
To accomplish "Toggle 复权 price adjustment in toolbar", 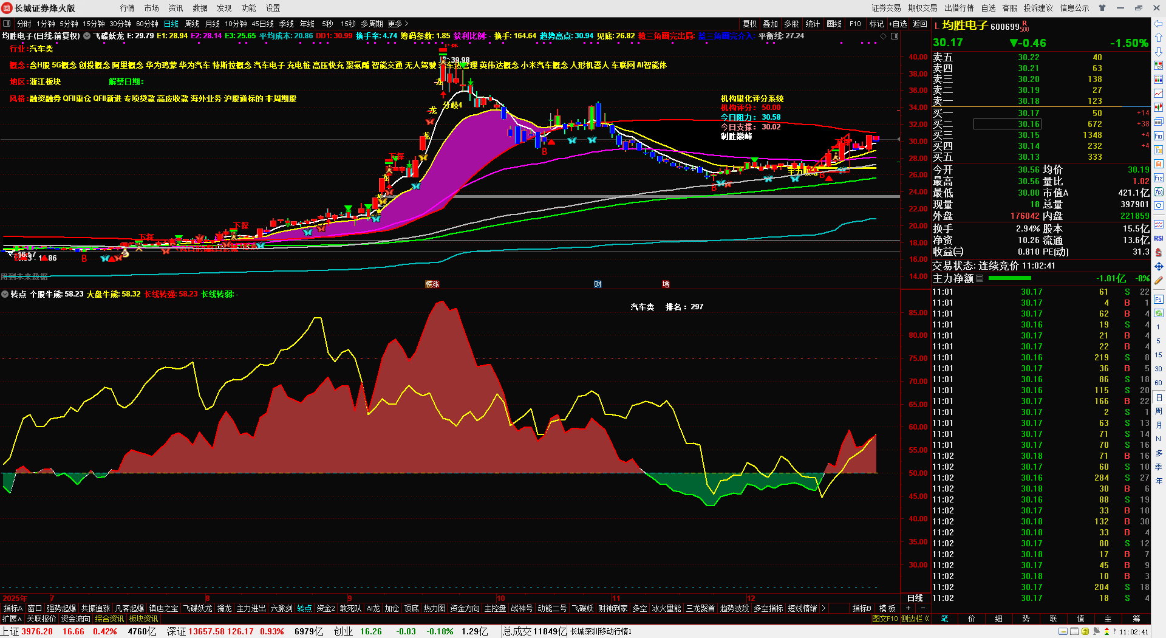I will tap(750, 24).
